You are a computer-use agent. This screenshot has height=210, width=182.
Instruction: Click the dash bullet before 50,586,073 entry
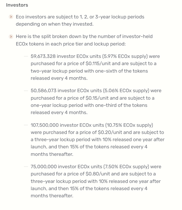(x=26, y=91)
